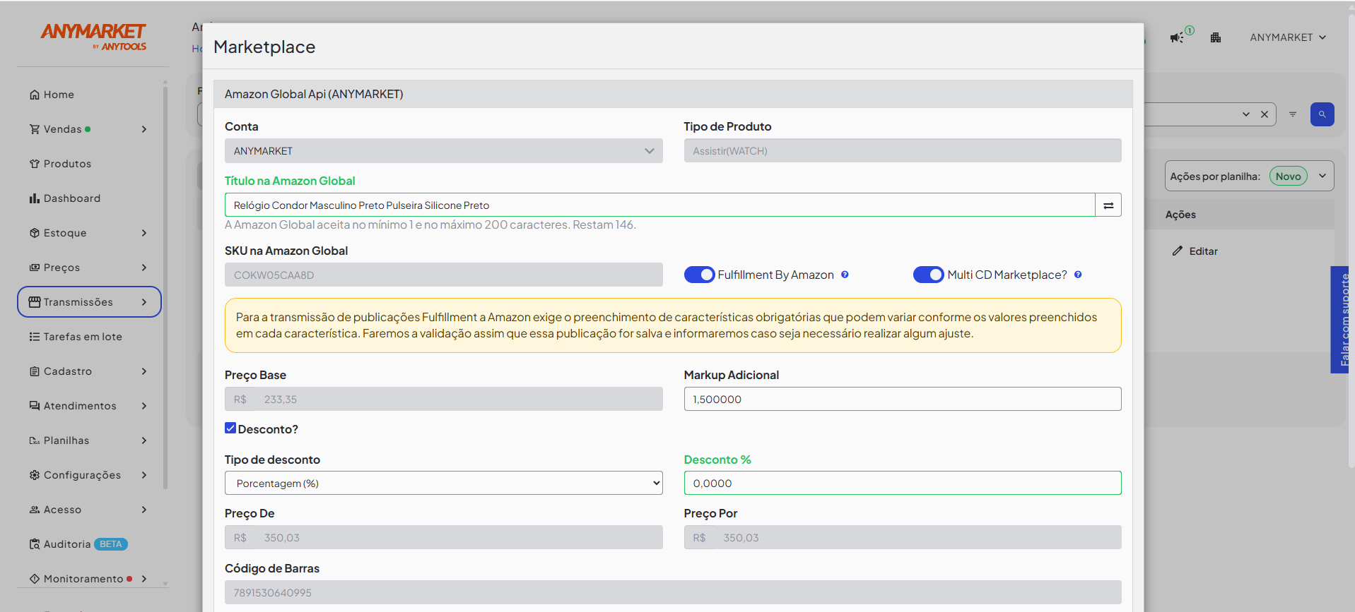Click the Configurações gear icon
Image resolution: width=1355 pixels, height=612 pixels.
pos(34,475)
